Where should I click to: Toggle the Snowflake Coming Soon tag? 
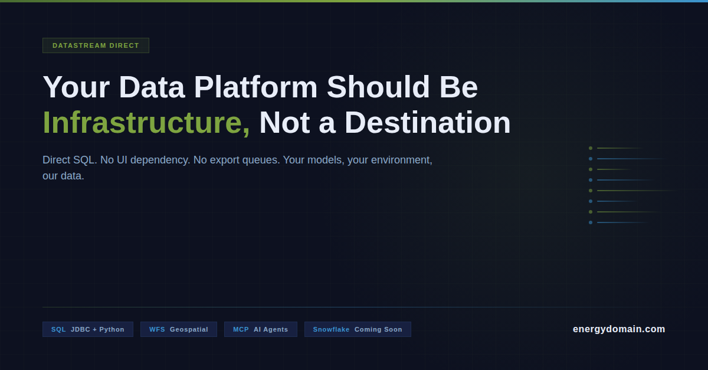point(358,329)
